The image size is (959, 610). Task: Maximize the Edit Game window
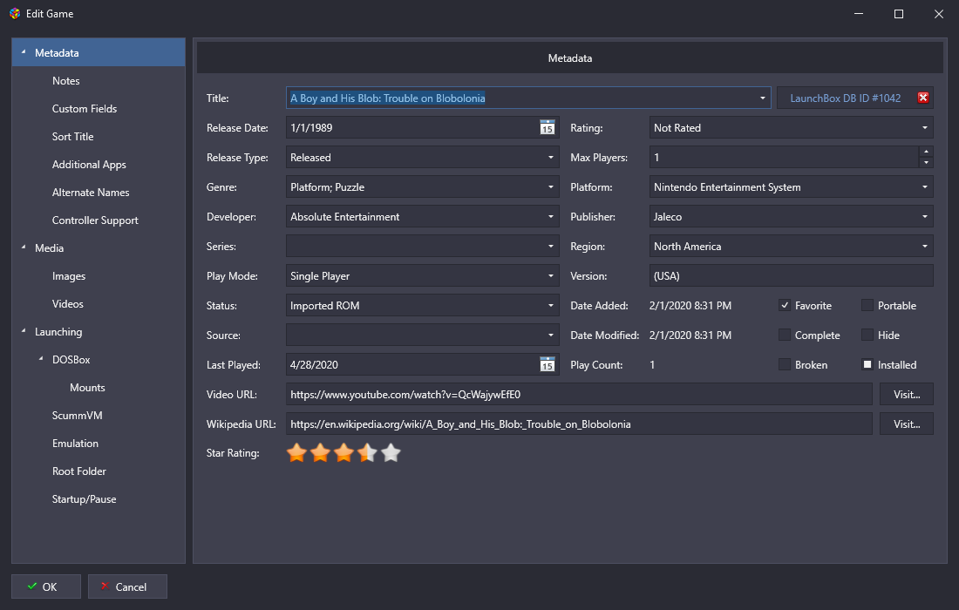coord(899,13)
